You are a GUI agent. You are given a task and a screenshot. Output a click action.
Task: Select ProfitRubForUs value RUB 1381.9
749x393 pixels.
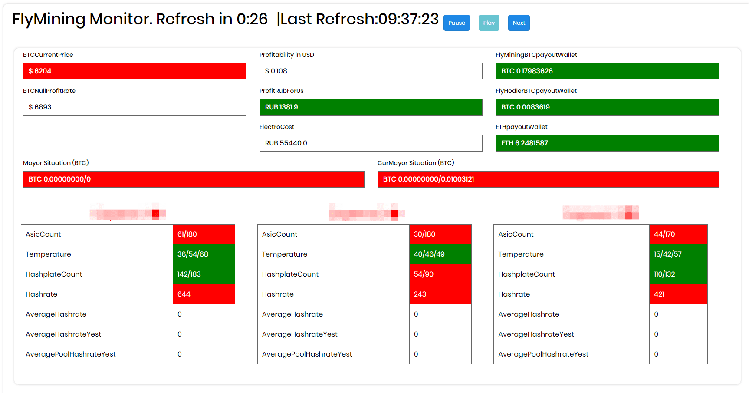pos(371,107)
